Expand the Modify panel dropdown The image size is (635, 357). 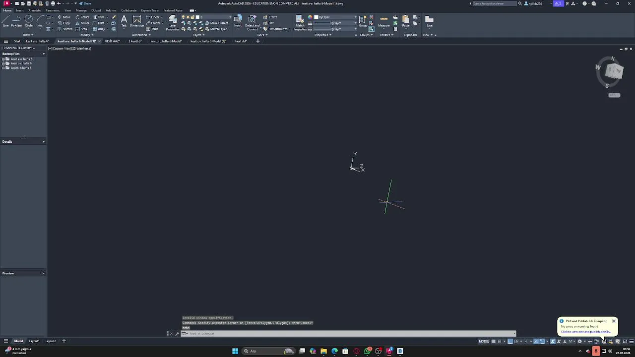[x=86, y=35]
